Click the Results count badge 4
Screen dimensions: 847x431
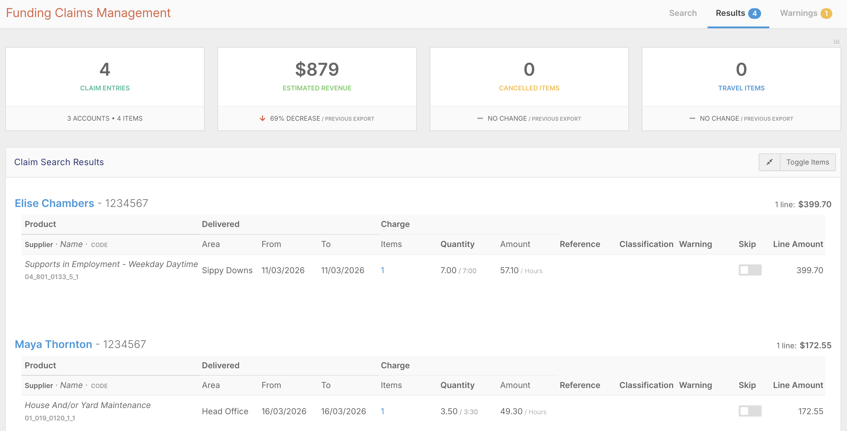click(754, 14)
